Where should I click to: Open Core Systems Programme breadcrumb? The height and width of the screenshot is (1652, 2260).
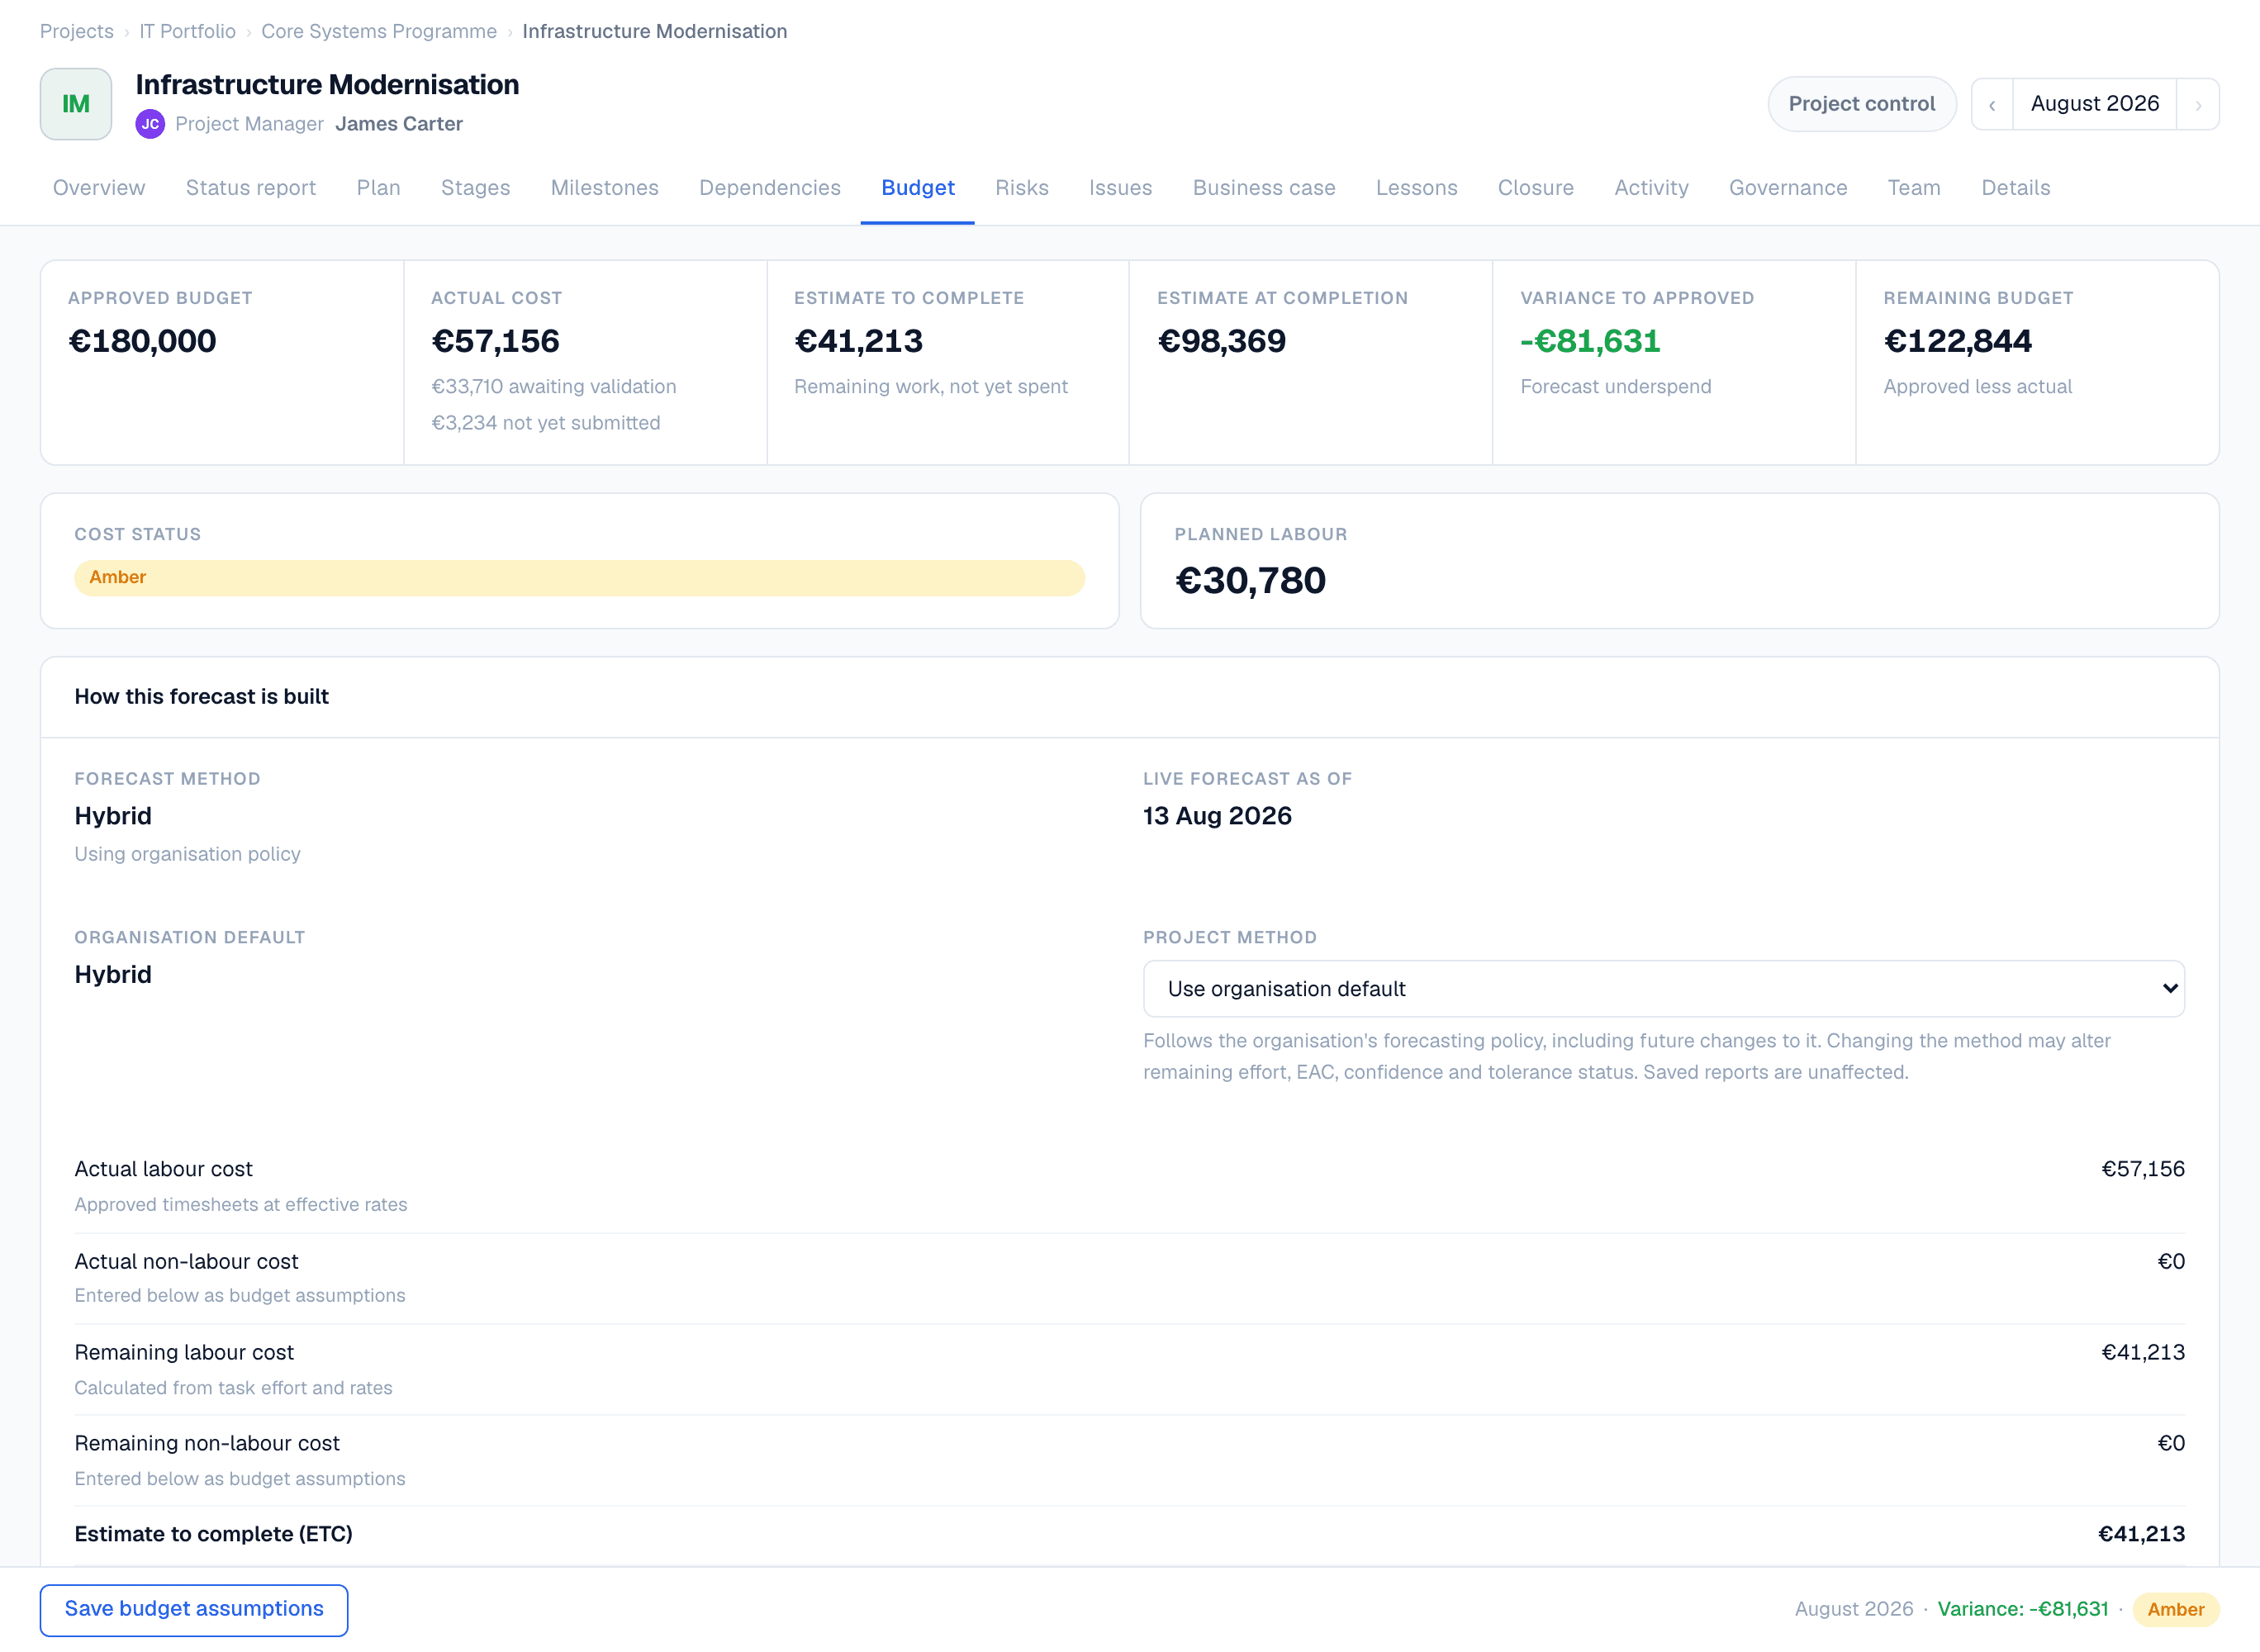pos(379,31)
